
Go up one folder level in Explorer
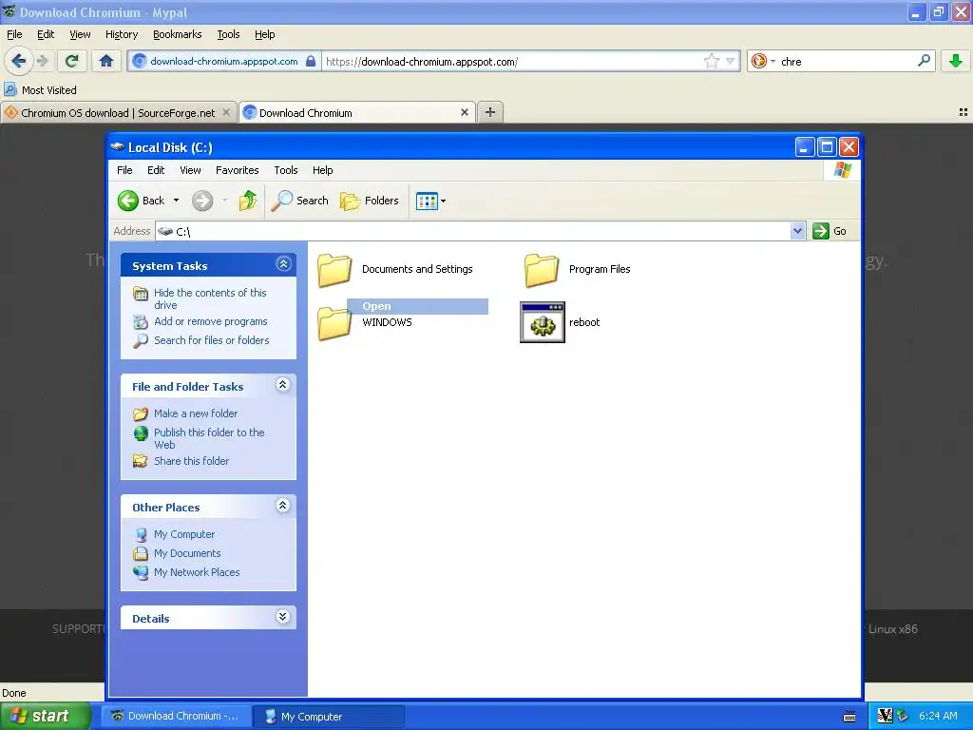click(x=248, y=201)
